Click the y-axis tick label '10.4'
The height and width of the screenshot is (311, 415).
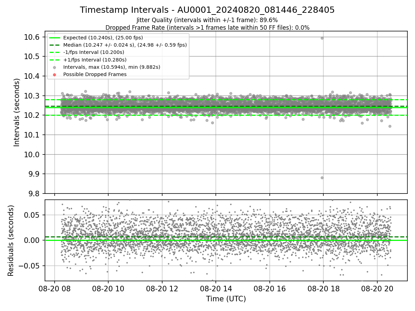tap(32, 76)
